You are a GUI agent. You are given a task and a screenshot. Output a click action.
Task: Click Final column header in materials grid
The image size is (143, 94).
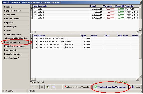[x=110, y=36]
